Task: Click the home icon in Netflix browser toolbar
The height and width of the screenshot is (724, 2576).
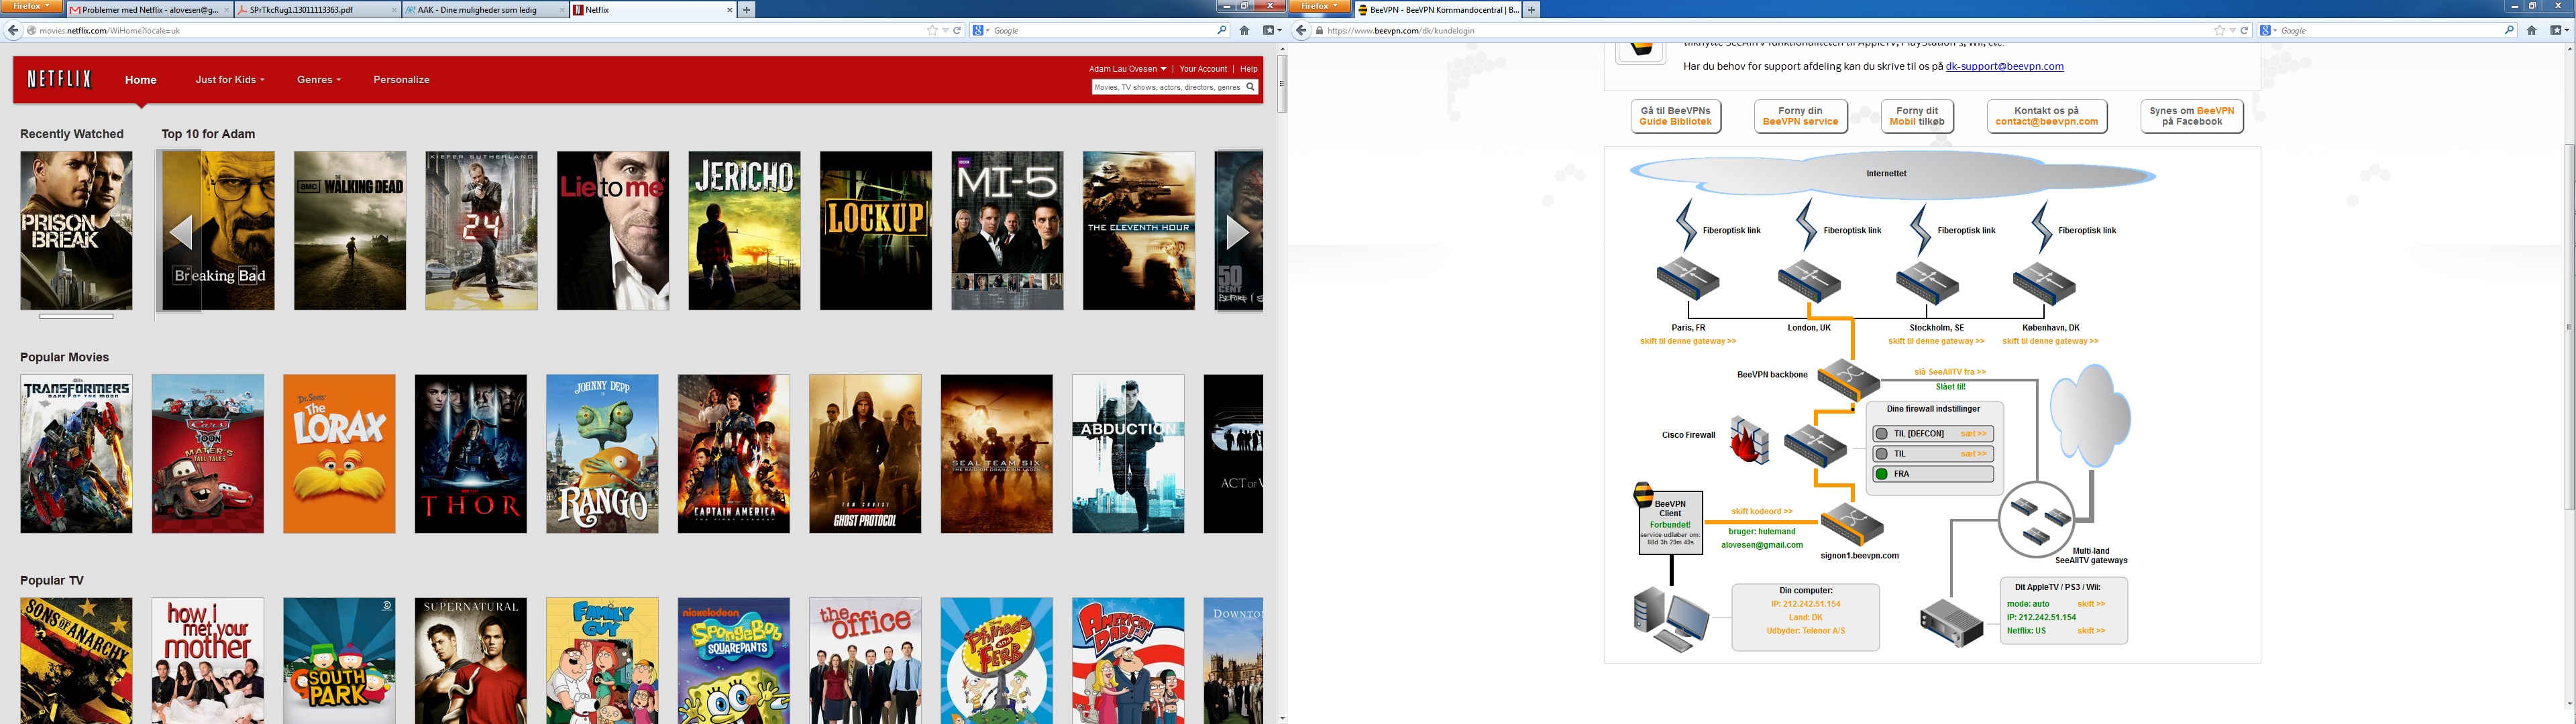Action: click(x=1244, y=30)
